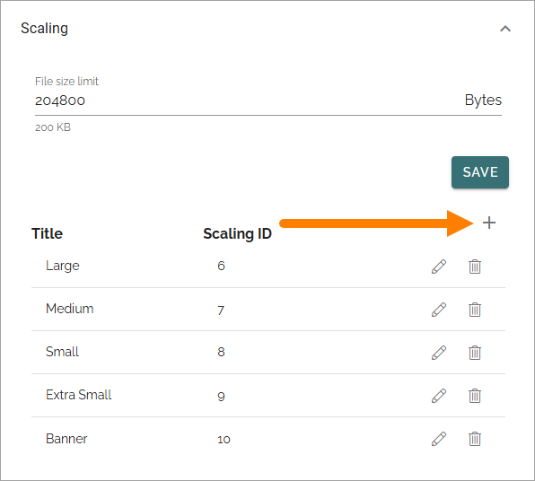Screen dimensions: 535x481
Task: Add a new scaling with the plus icon
Action: 489,223
